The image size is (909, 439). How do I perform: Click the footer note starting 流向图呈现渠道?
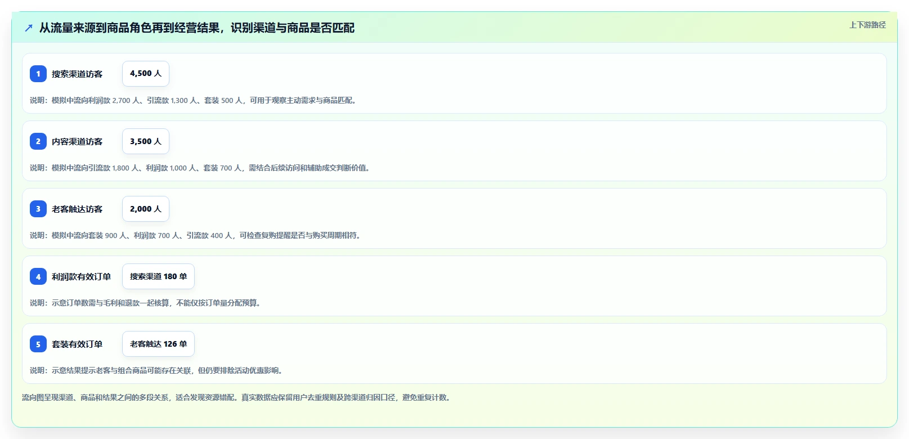coord(238,397)
